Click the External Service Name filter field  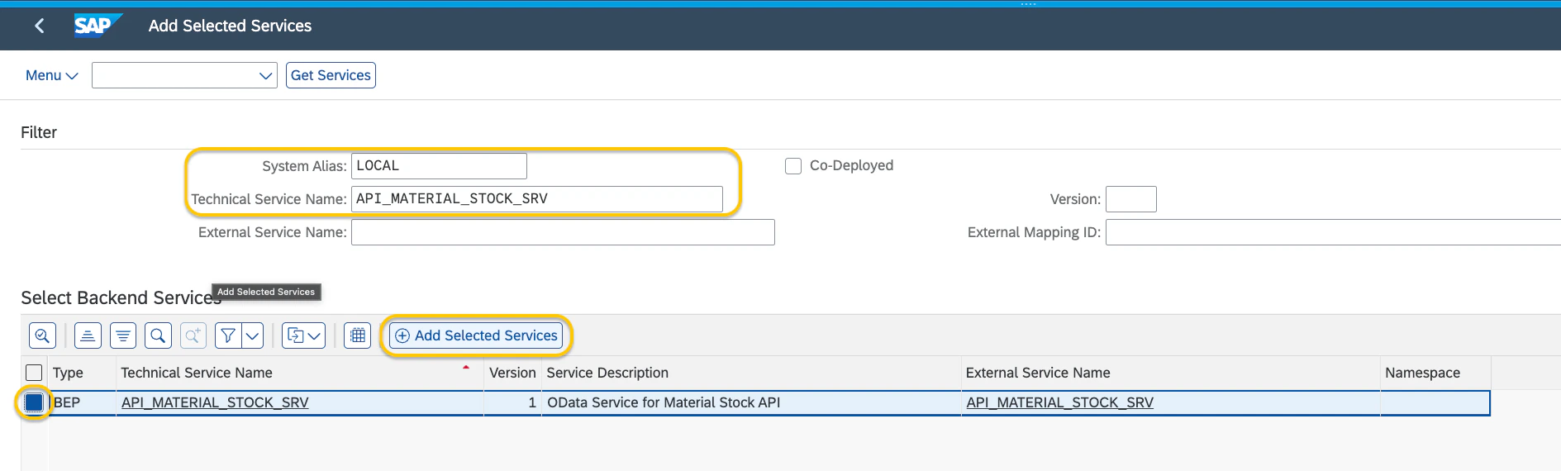pos(563,232)
